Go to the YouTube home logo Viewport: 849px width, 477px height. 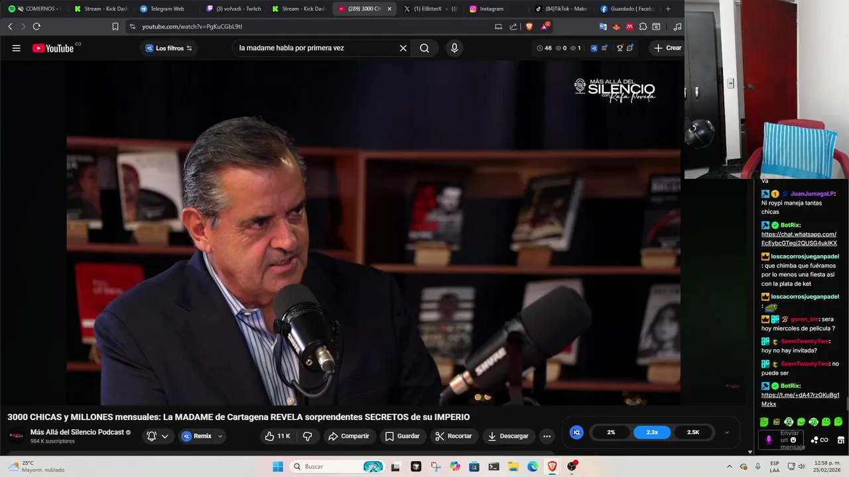[53, 48]
